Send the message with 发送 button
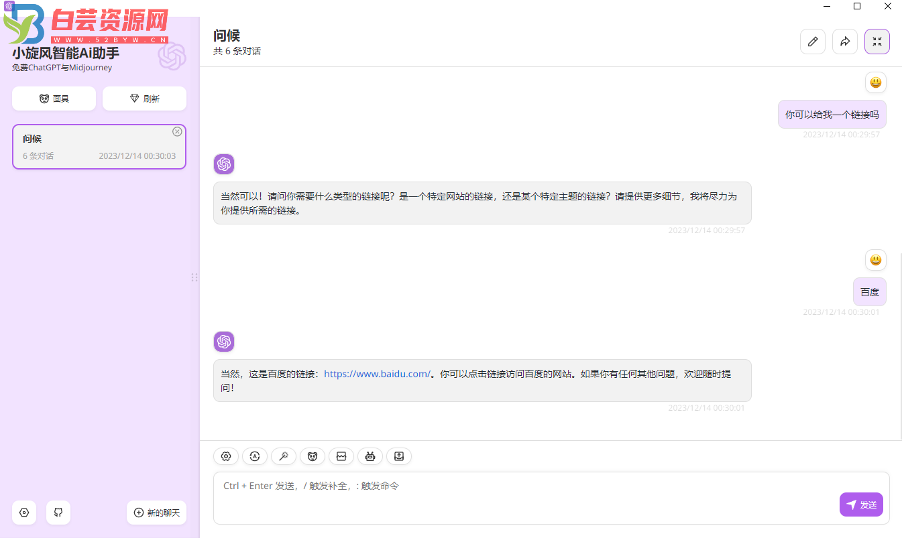 (861, 505)
